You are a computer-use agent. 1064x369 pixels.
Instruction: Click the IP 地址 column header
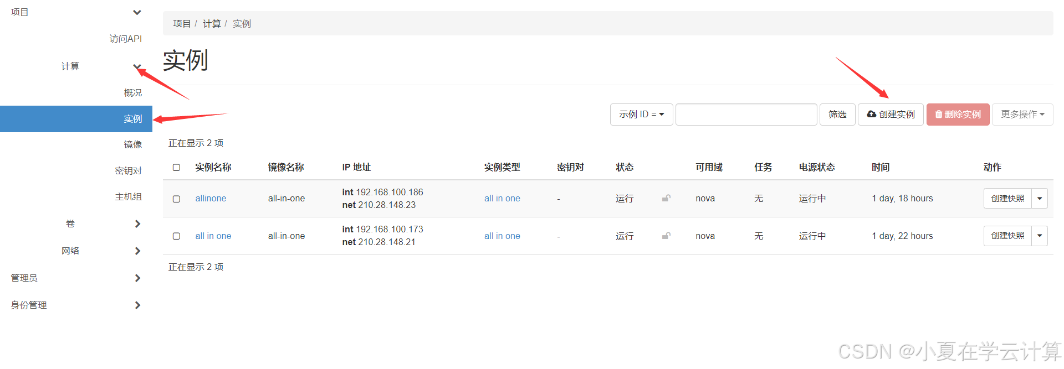[356, 167]
